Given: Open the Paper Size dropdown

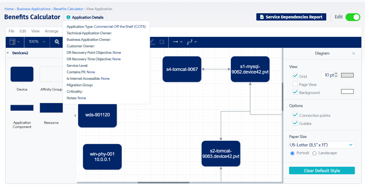Looking at the screenshot, I should point(322,145).
